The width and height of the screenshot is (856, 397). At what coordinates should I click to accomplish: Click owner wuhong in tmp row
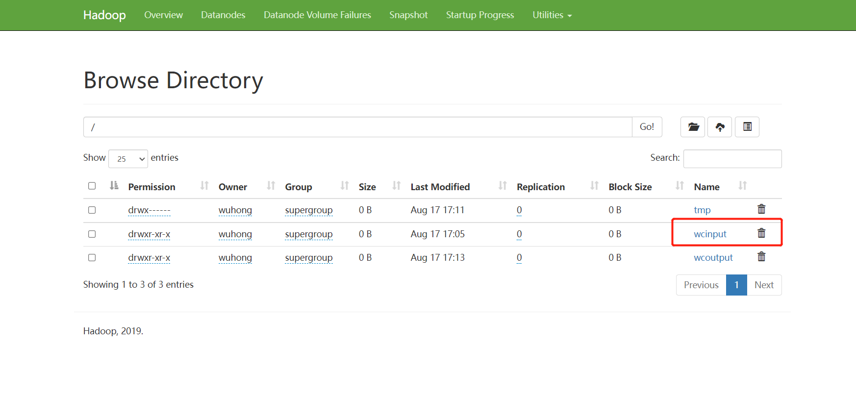pyautogui.click(x=235, y=210)
